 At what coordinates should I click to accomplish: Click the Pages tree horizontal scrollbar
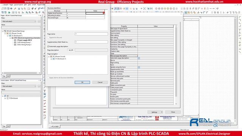click(x=21, y=73)
